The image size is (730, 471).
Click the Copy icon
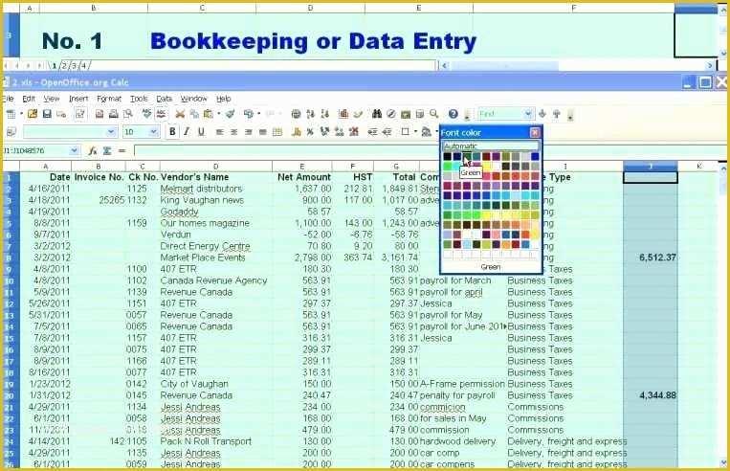pos(194,114)
